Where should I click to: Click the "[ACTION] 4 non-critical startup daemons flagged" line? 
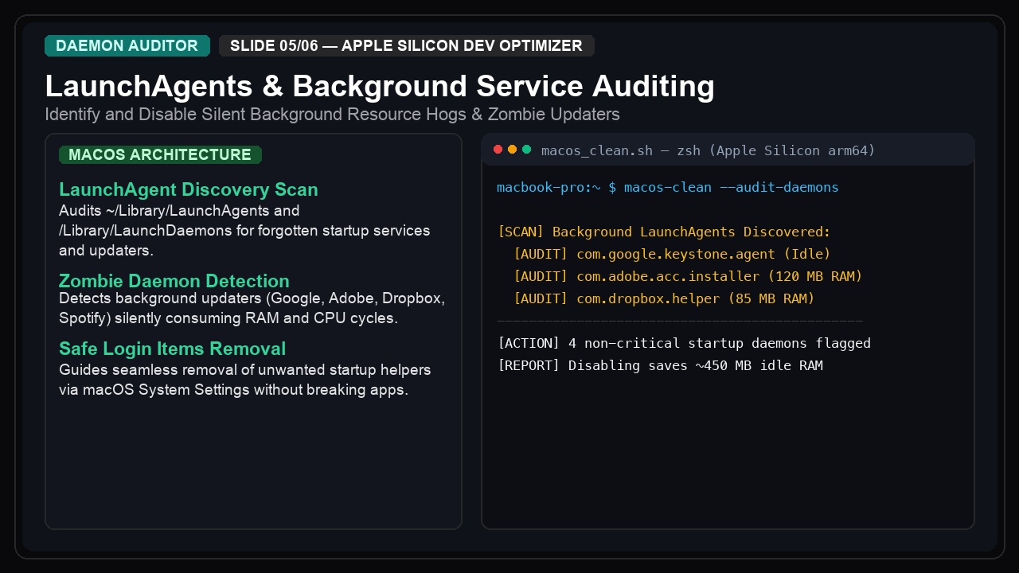[684, 344]
